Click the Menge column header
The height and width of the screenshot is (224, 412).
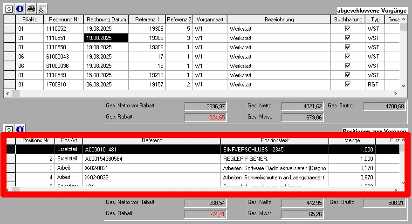pyautogui.click(x=352, y=140)
